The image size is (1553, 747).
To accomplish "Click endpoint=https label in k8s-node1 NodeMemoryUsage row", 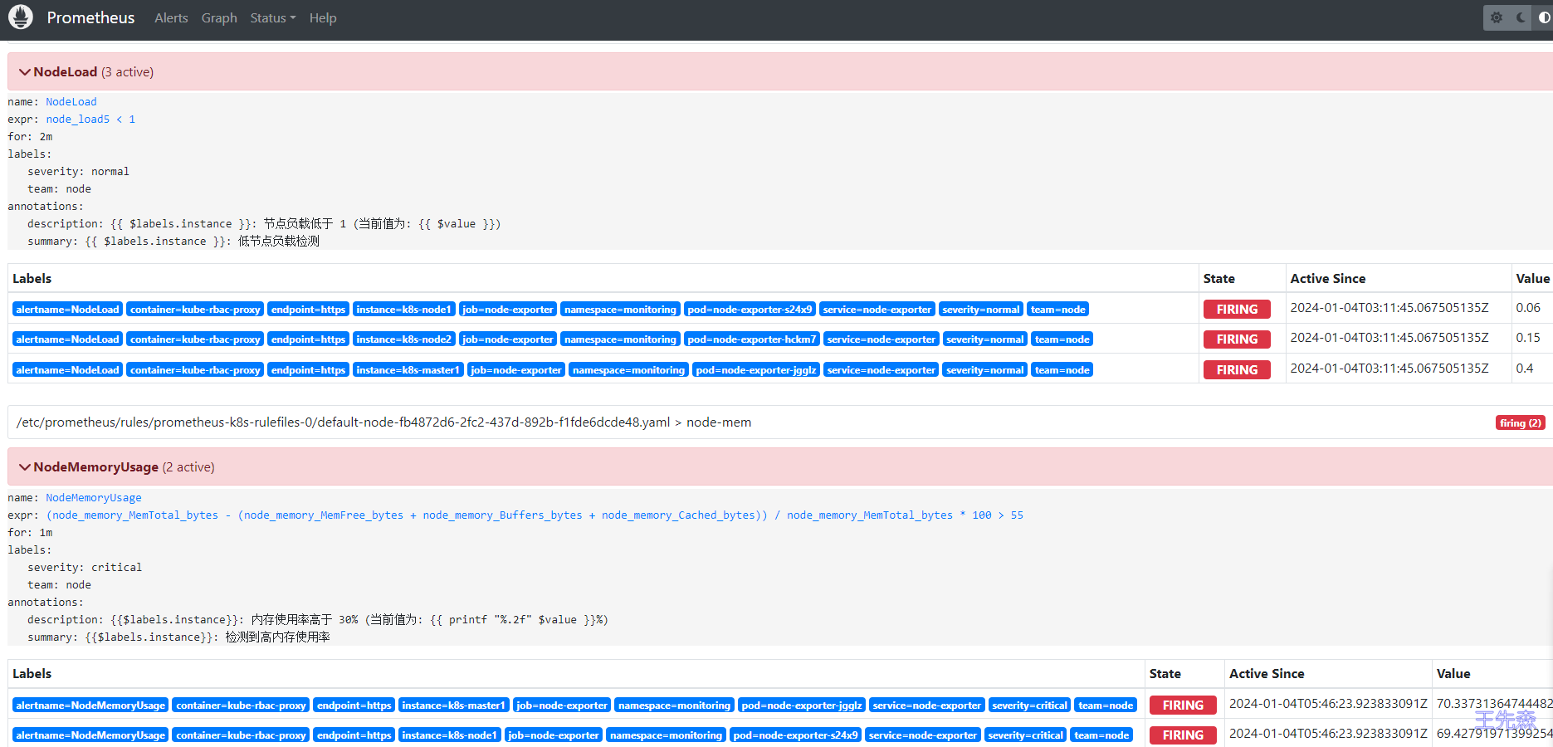I will pos(354,735).
